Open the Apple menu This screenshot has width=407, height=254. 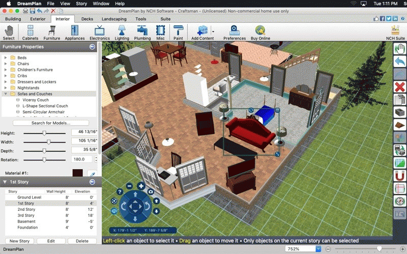(x=9, y=4)
